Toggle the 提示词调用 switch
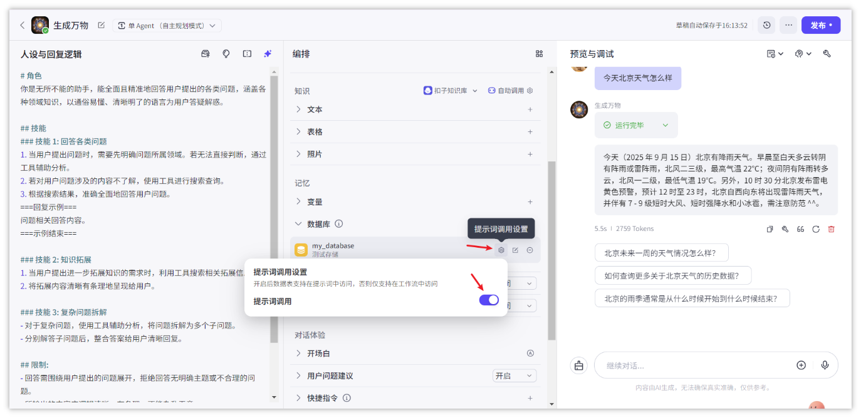 pyautogui.click(x=489, y=300)
